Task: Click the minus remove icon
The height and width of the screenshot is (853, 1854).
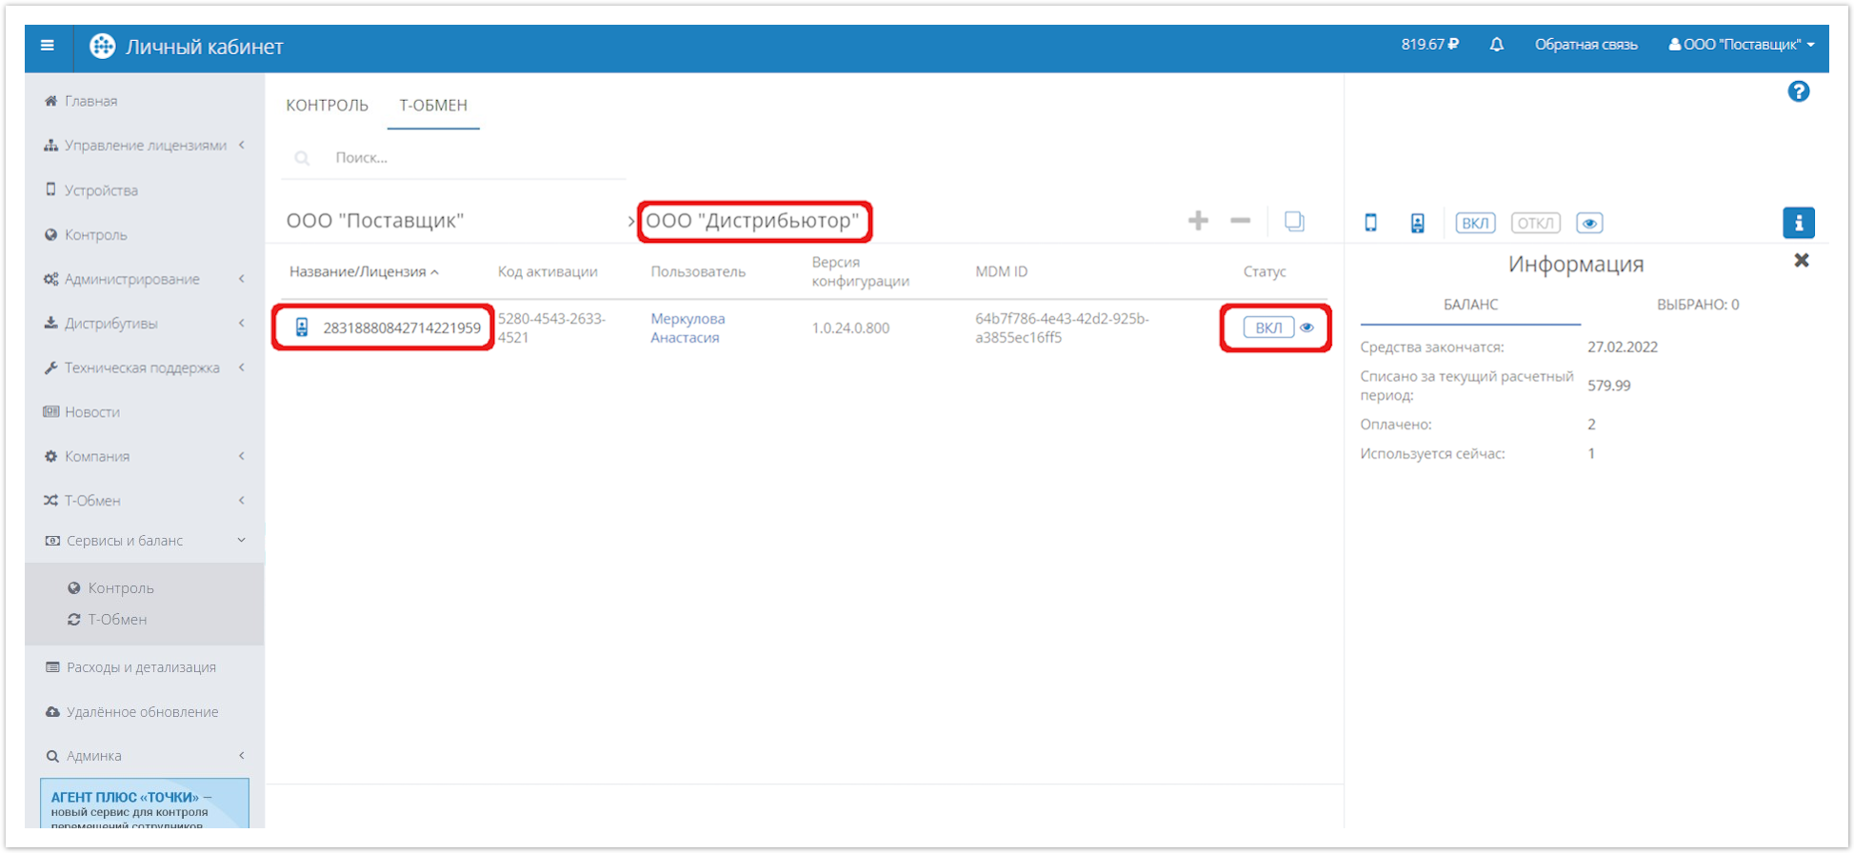Action: tap(1240, 221)
